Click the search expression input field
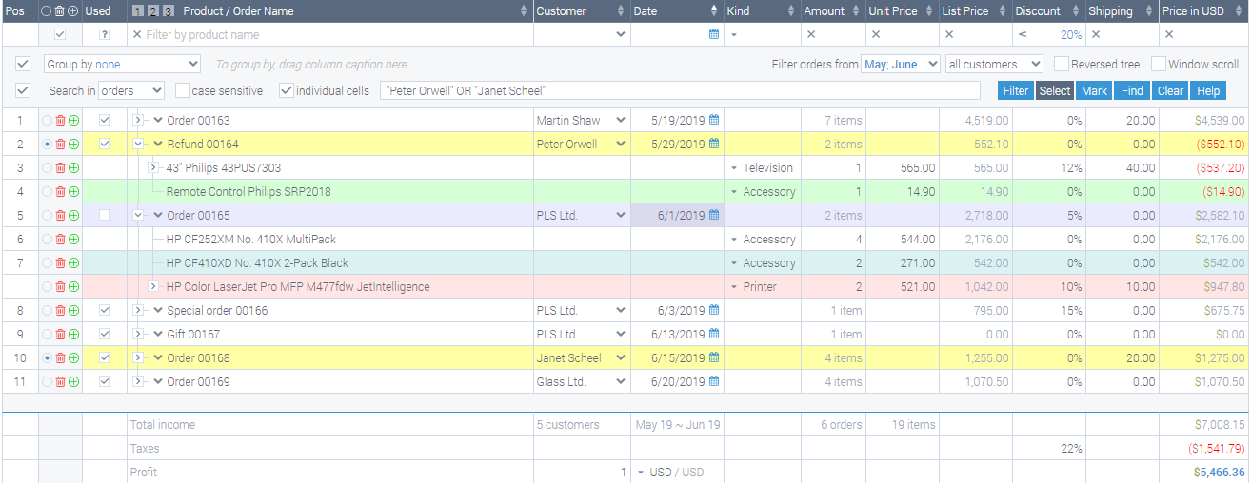Viewport: 1252px width, 483px height. [x=680, y=91]
